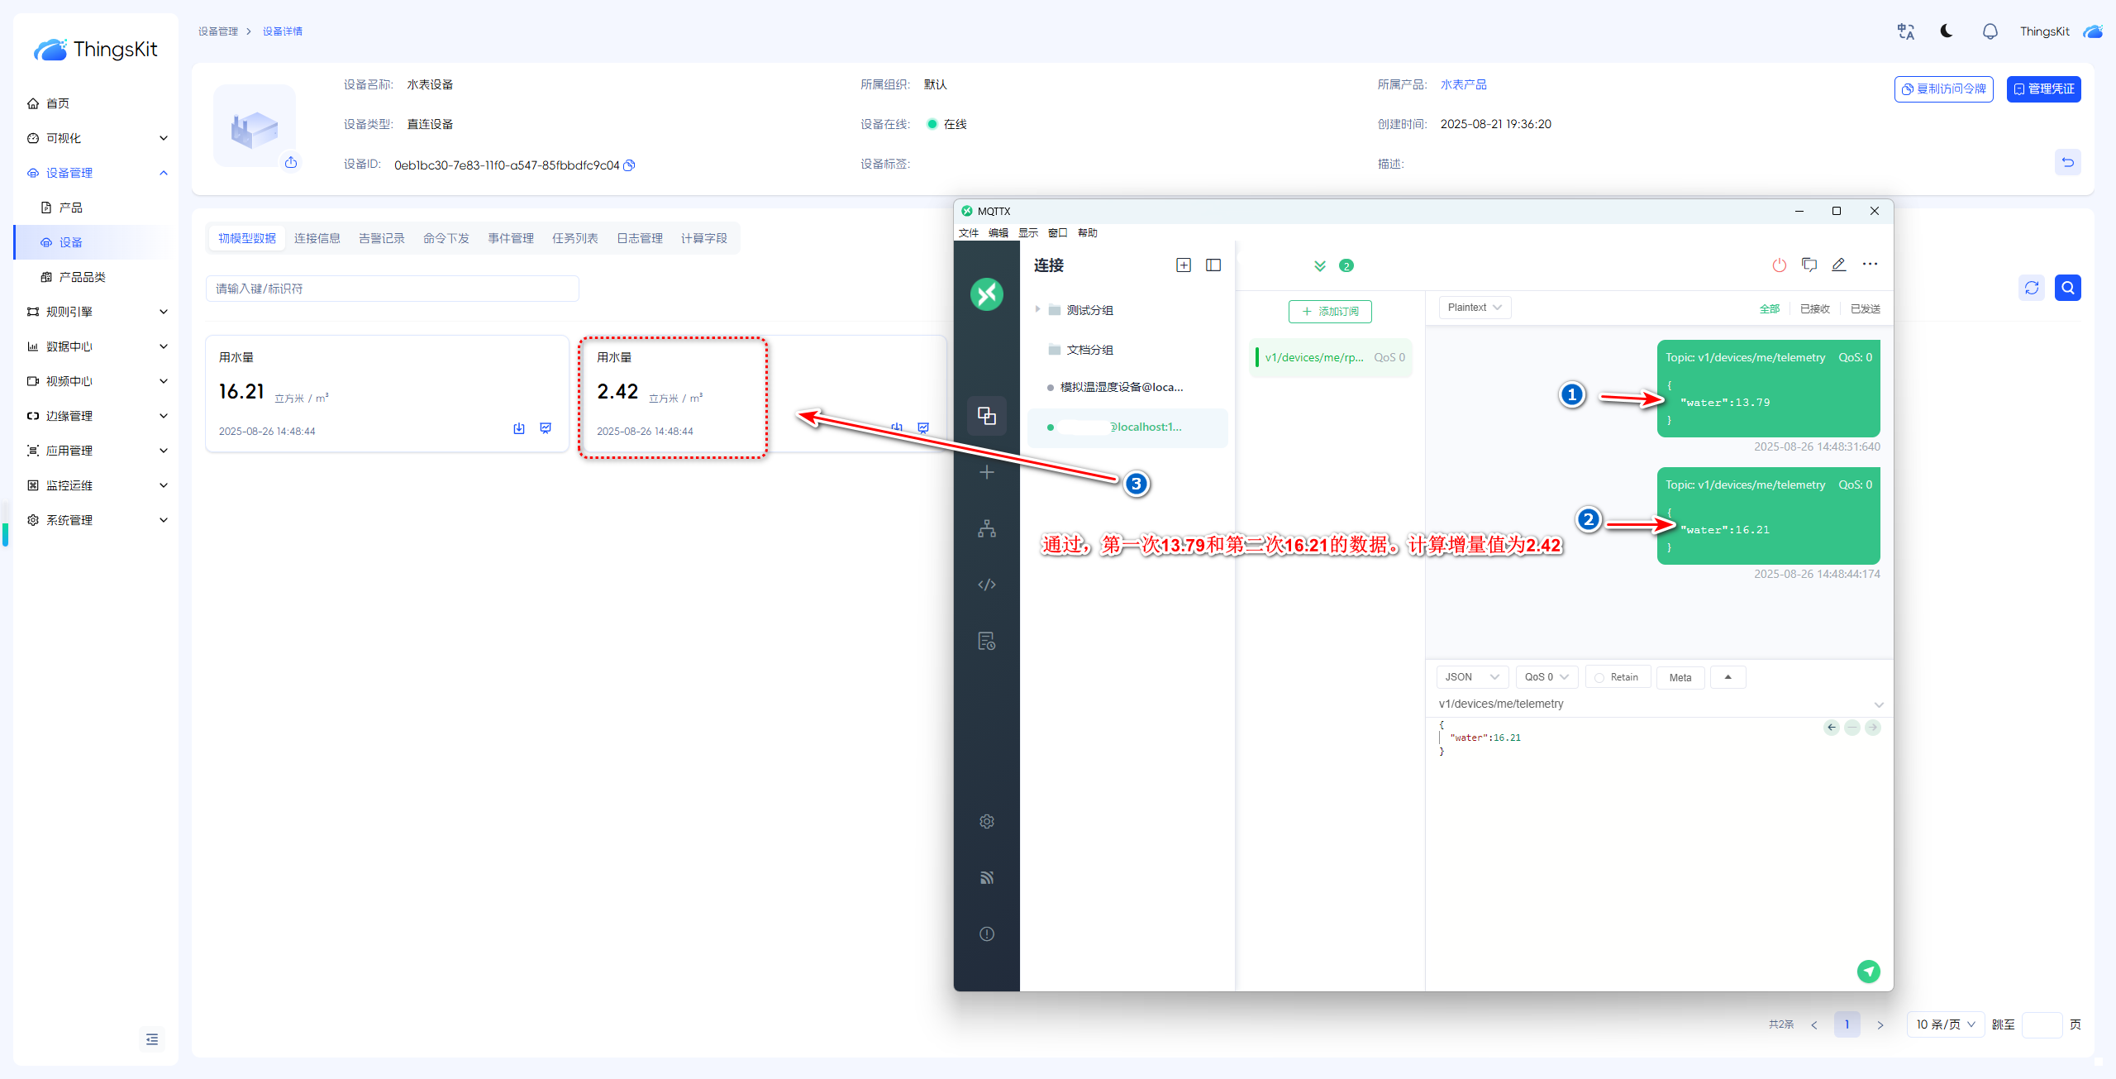The width and height of the screenshot is (2116, 1079).
Task: Switch to the 连接信息 tab
Action: pos(317,238)
